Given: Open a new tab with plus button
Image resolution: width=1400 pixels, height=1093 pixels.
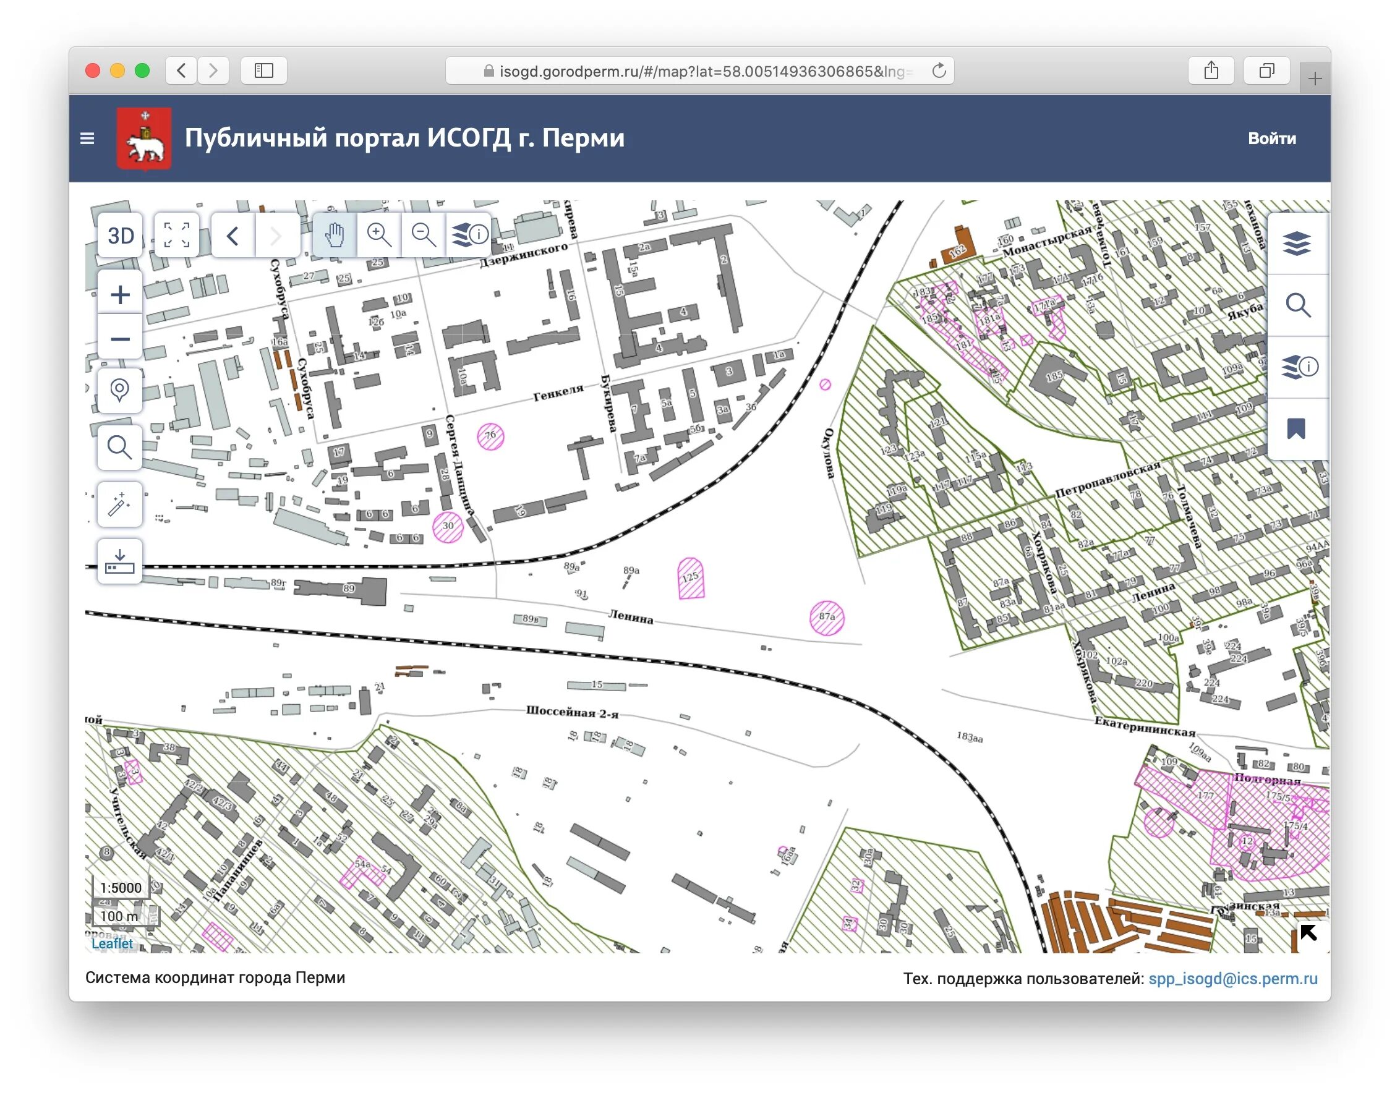Looking at the screenshot, I should [1315, 79].
